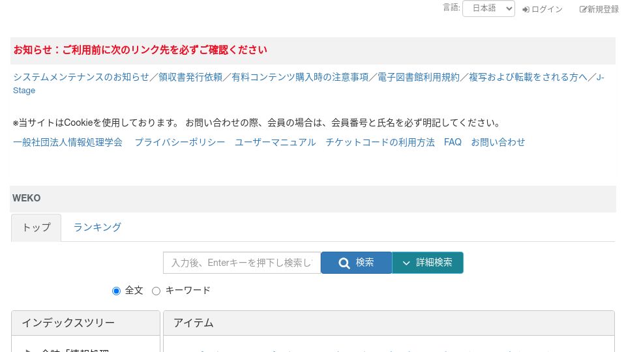Open the J-Stage link
The height and width of the screenshot is (352, 626).
click(24, 90)
